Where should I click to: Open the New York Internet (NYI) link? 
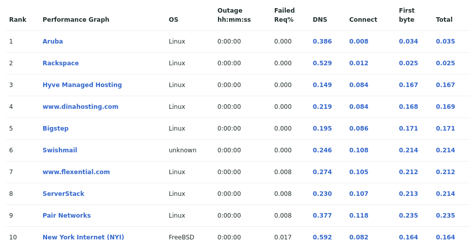pos(83,237)
